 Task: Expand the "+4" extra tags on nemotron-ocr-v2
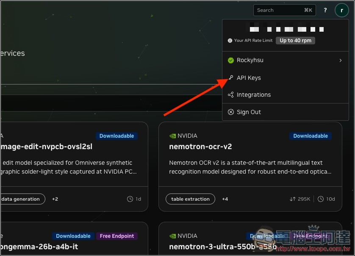point(225,199)
